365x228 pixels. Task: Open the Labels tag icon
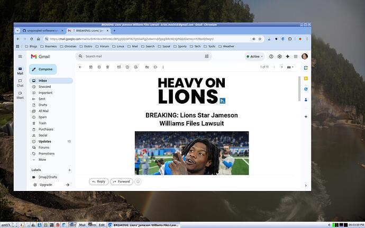[156, 67]
